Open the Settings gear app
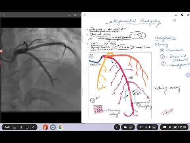Viewport: 190px width, 143px height. point(53,127)
